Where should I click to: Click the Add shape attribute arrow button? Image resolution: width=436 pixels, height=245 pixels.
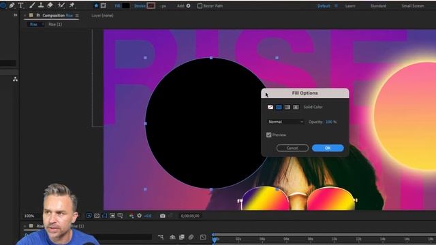point(188,6)
